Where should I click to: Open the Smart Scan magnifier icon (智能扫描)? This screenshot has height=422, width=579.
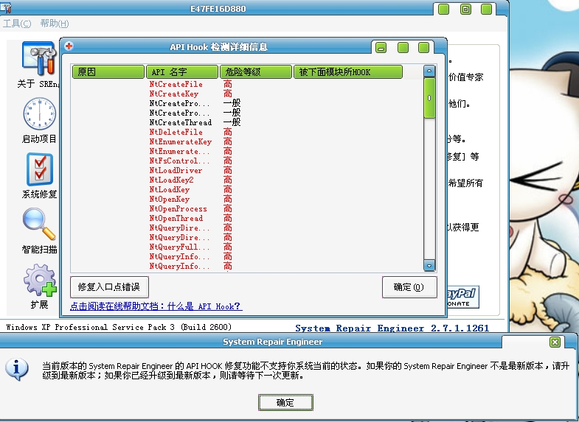[39, 224]
